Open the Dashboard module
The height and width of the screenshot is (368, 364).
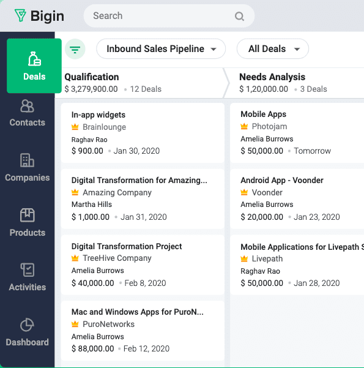[27, 332]
